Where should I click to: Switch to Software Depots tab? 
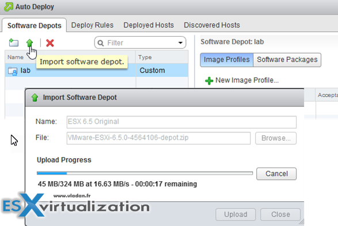click(35, 26)
